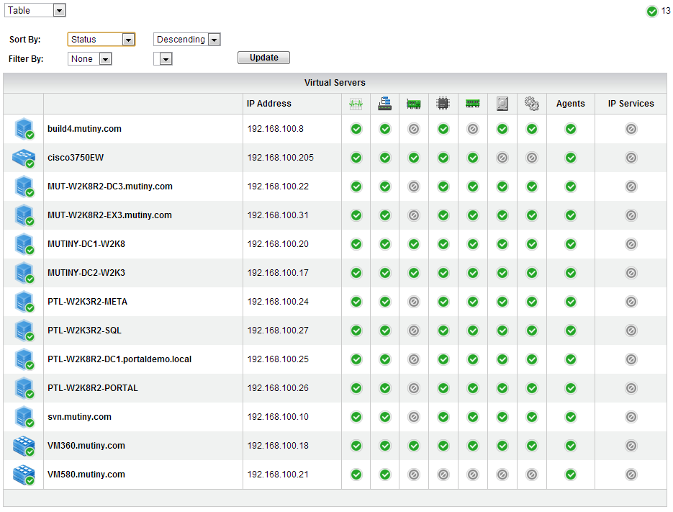673x512 pixels.
Task: Click cisco3750EW IP Services status icon
Action: [x=631, y=158]
